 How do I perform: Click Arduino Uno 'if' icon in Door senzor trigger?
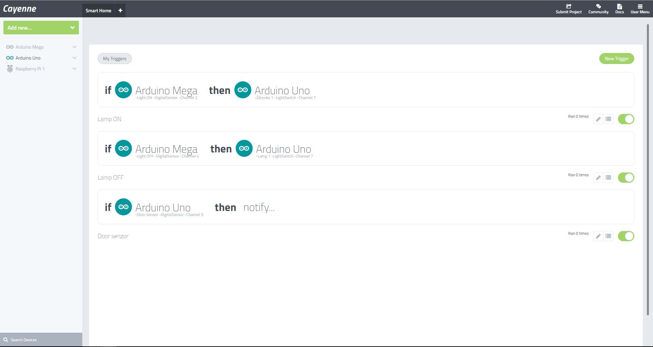pos(123,207)
